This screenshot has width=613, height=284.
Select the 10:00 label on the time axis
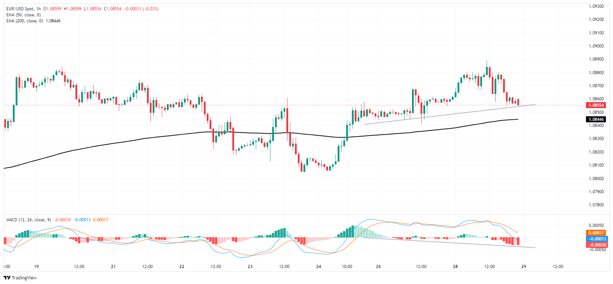tap(347, 267)
